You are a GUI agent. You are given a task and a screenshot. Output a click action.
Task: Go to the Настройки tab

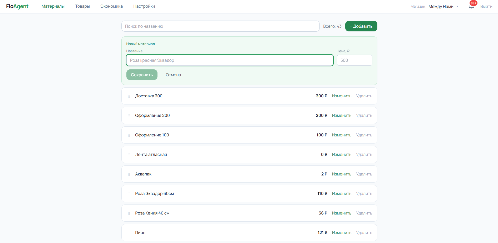(144, 6)
